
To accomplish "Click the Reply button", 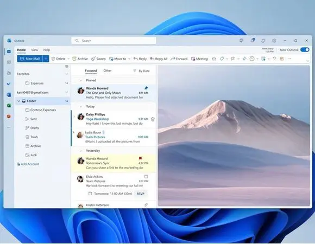I will coord(140,59).
